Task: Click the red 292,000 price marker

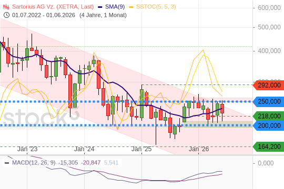Action: [x=268, y=85]
